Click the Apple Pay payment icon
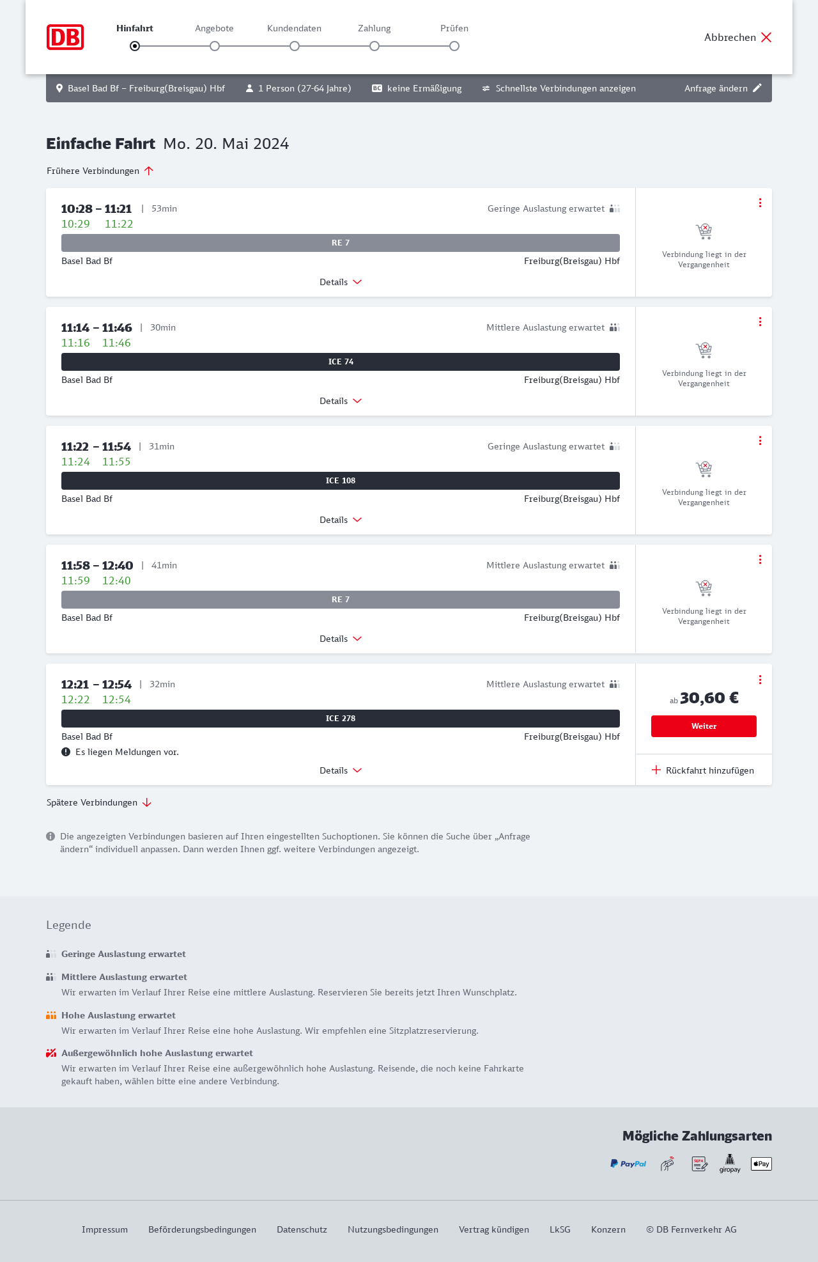The image size is (818, 1262). [761, 1164]
